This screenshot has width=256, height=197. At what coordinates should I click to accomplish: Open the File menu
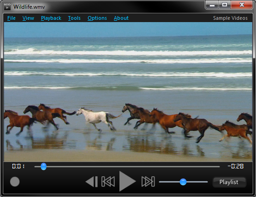point(12,18)
